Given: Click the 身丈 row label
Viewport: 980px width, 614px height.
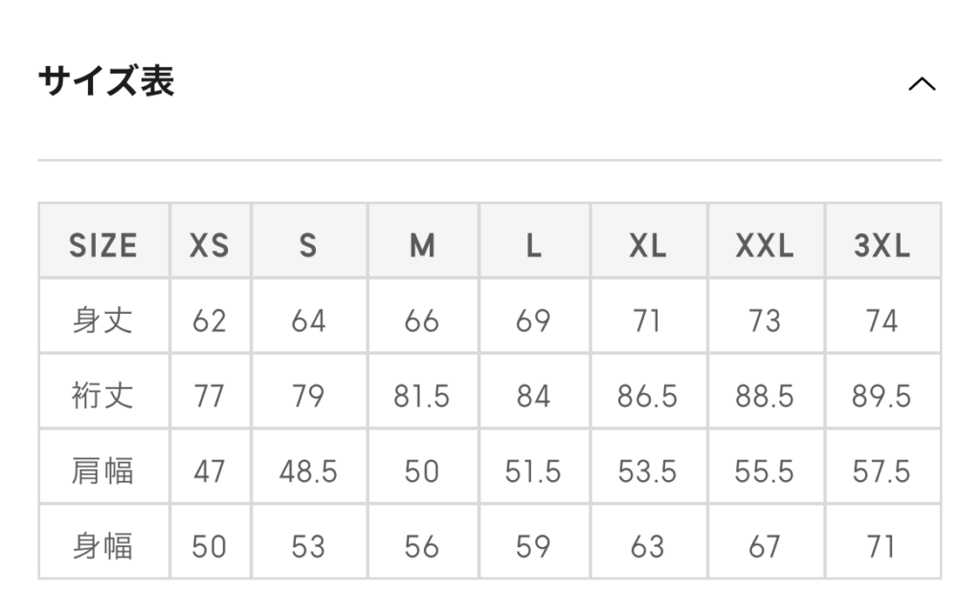Looking at the screenshot, I should point(103,320).
